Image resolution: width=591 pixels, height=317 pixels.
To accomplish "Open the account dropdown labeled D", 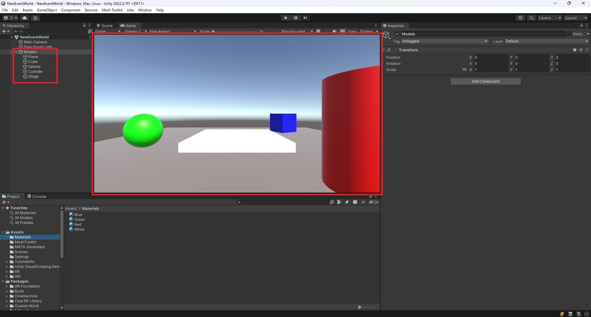I will [x=10, y=18].
